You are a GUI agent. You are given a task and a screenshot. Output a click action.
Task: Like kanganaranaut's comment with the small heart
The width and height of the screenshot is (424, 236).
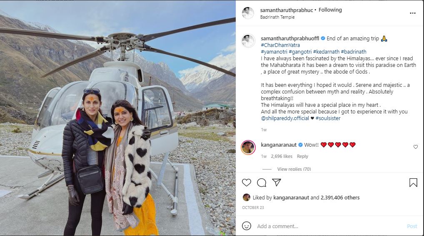(416, 147)
